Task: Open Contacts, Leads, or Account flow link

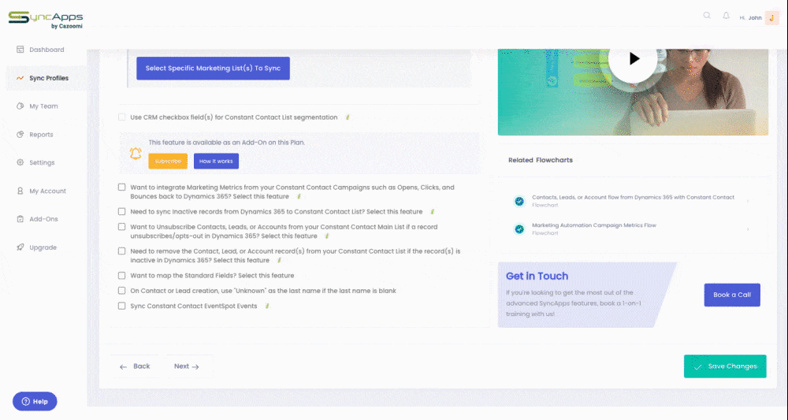Action: 634,198
